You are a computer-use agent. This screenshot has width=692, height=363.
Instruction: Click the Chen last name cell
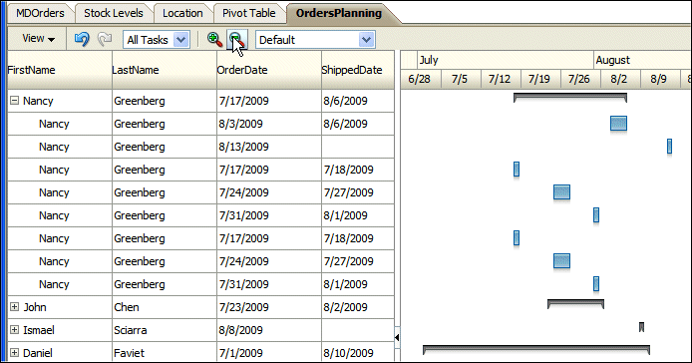[165, 307]
